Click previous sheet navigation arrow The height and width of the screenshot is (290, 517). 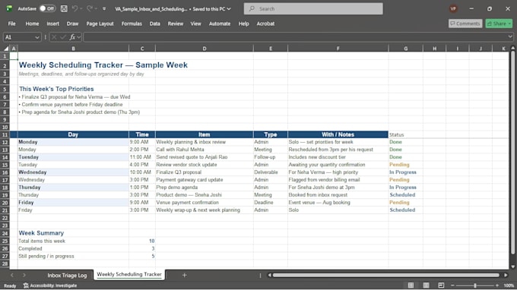12,275
